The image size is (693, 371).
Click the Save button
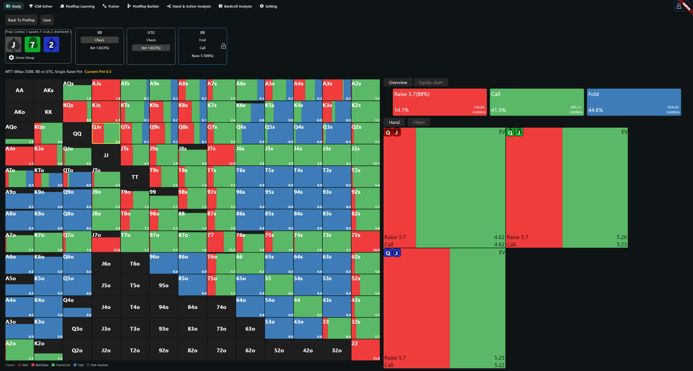47,20
